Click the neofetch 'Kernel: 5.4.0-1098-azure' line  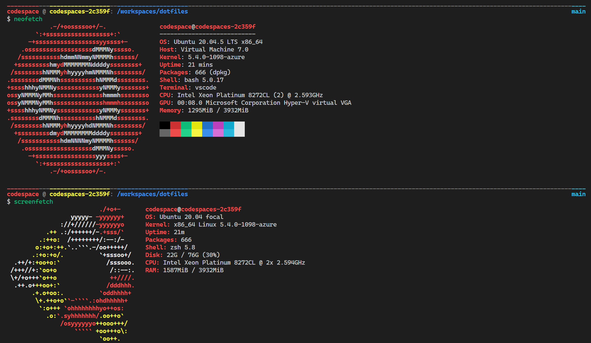(x=202, y=57)
